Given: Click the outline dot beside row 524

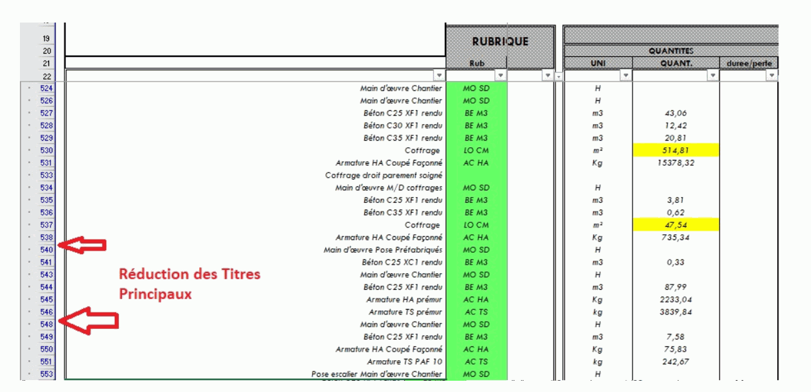Looking at the screenshot, I should (30, 88).
